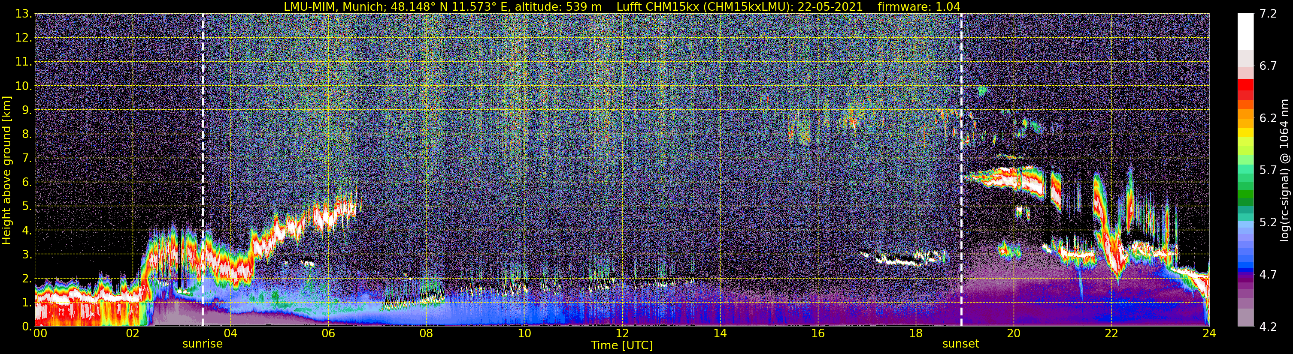Click height axis tick label '5.'
Viewport: 1293px width, 354px height.
pyautogui.click(x=27, y=207)
